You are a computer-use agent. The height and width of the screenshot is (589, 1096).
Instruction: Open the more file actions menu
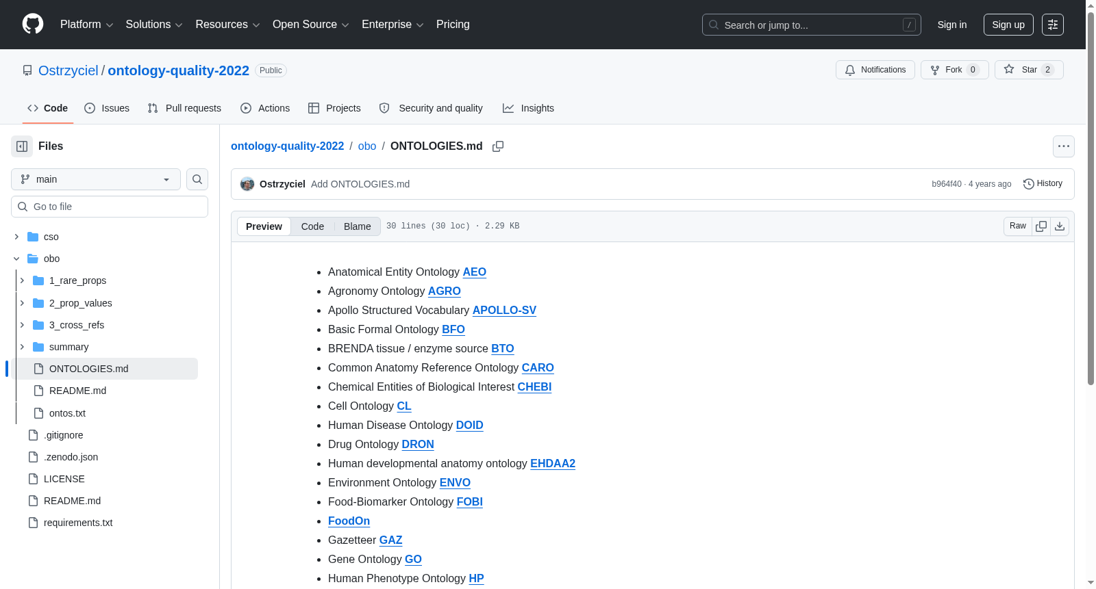[x=1064, y=146]
